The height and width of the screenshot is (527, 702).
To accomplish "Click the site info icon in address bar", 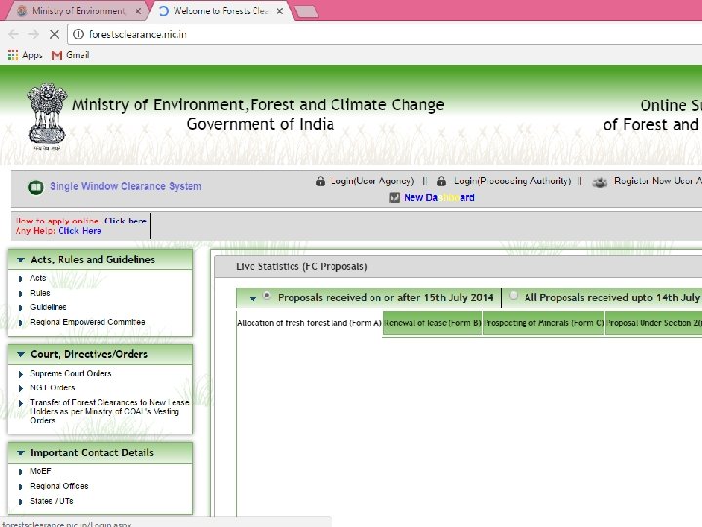I will 78,34.
